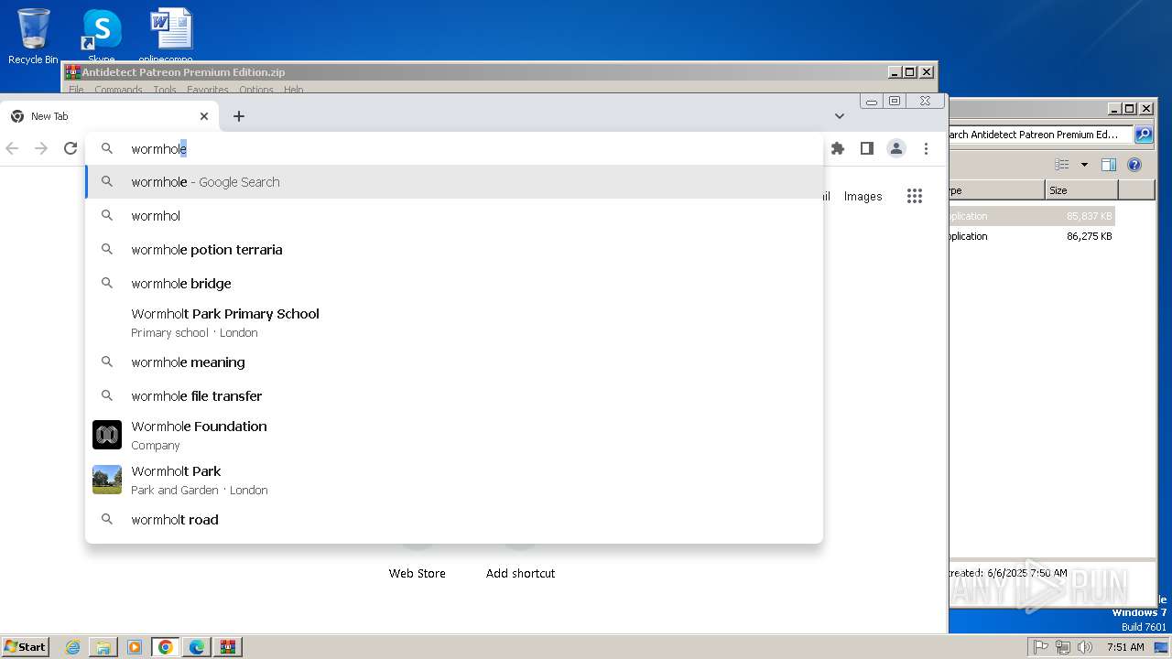Open Tools menu in WinRAR window

pyautogui.click(x=165, y=90)
